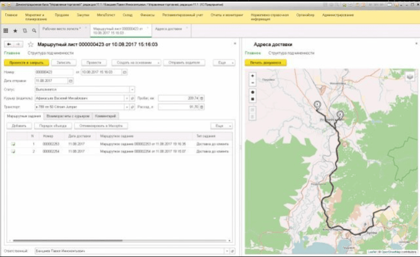Open the МегаЛогист menu section
Screen dimensions: 420x257
106,15
